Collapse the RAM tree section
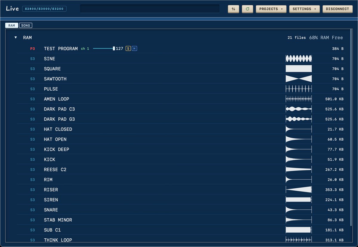358x247 pixels. click(16, 38)
